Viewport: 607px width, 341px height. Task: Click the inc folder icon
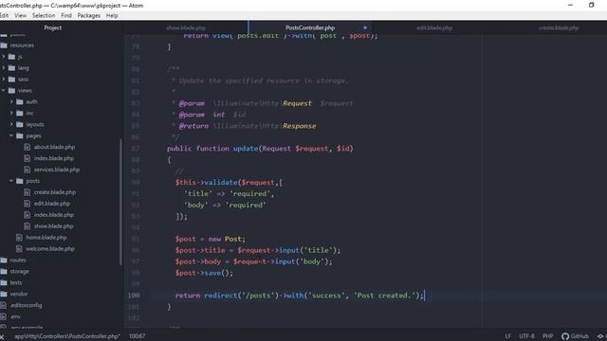pyautogui.click(x=19, y=113)
